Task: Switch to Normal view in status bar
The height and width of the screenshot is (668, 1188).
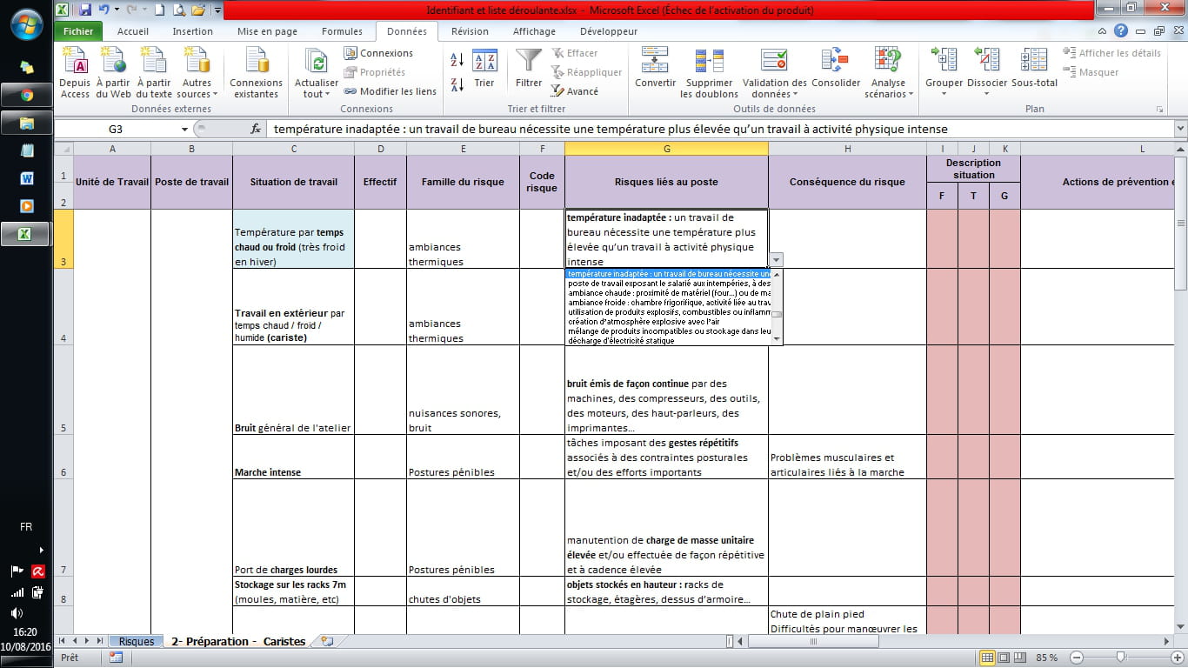Action: tap(987, 658)
